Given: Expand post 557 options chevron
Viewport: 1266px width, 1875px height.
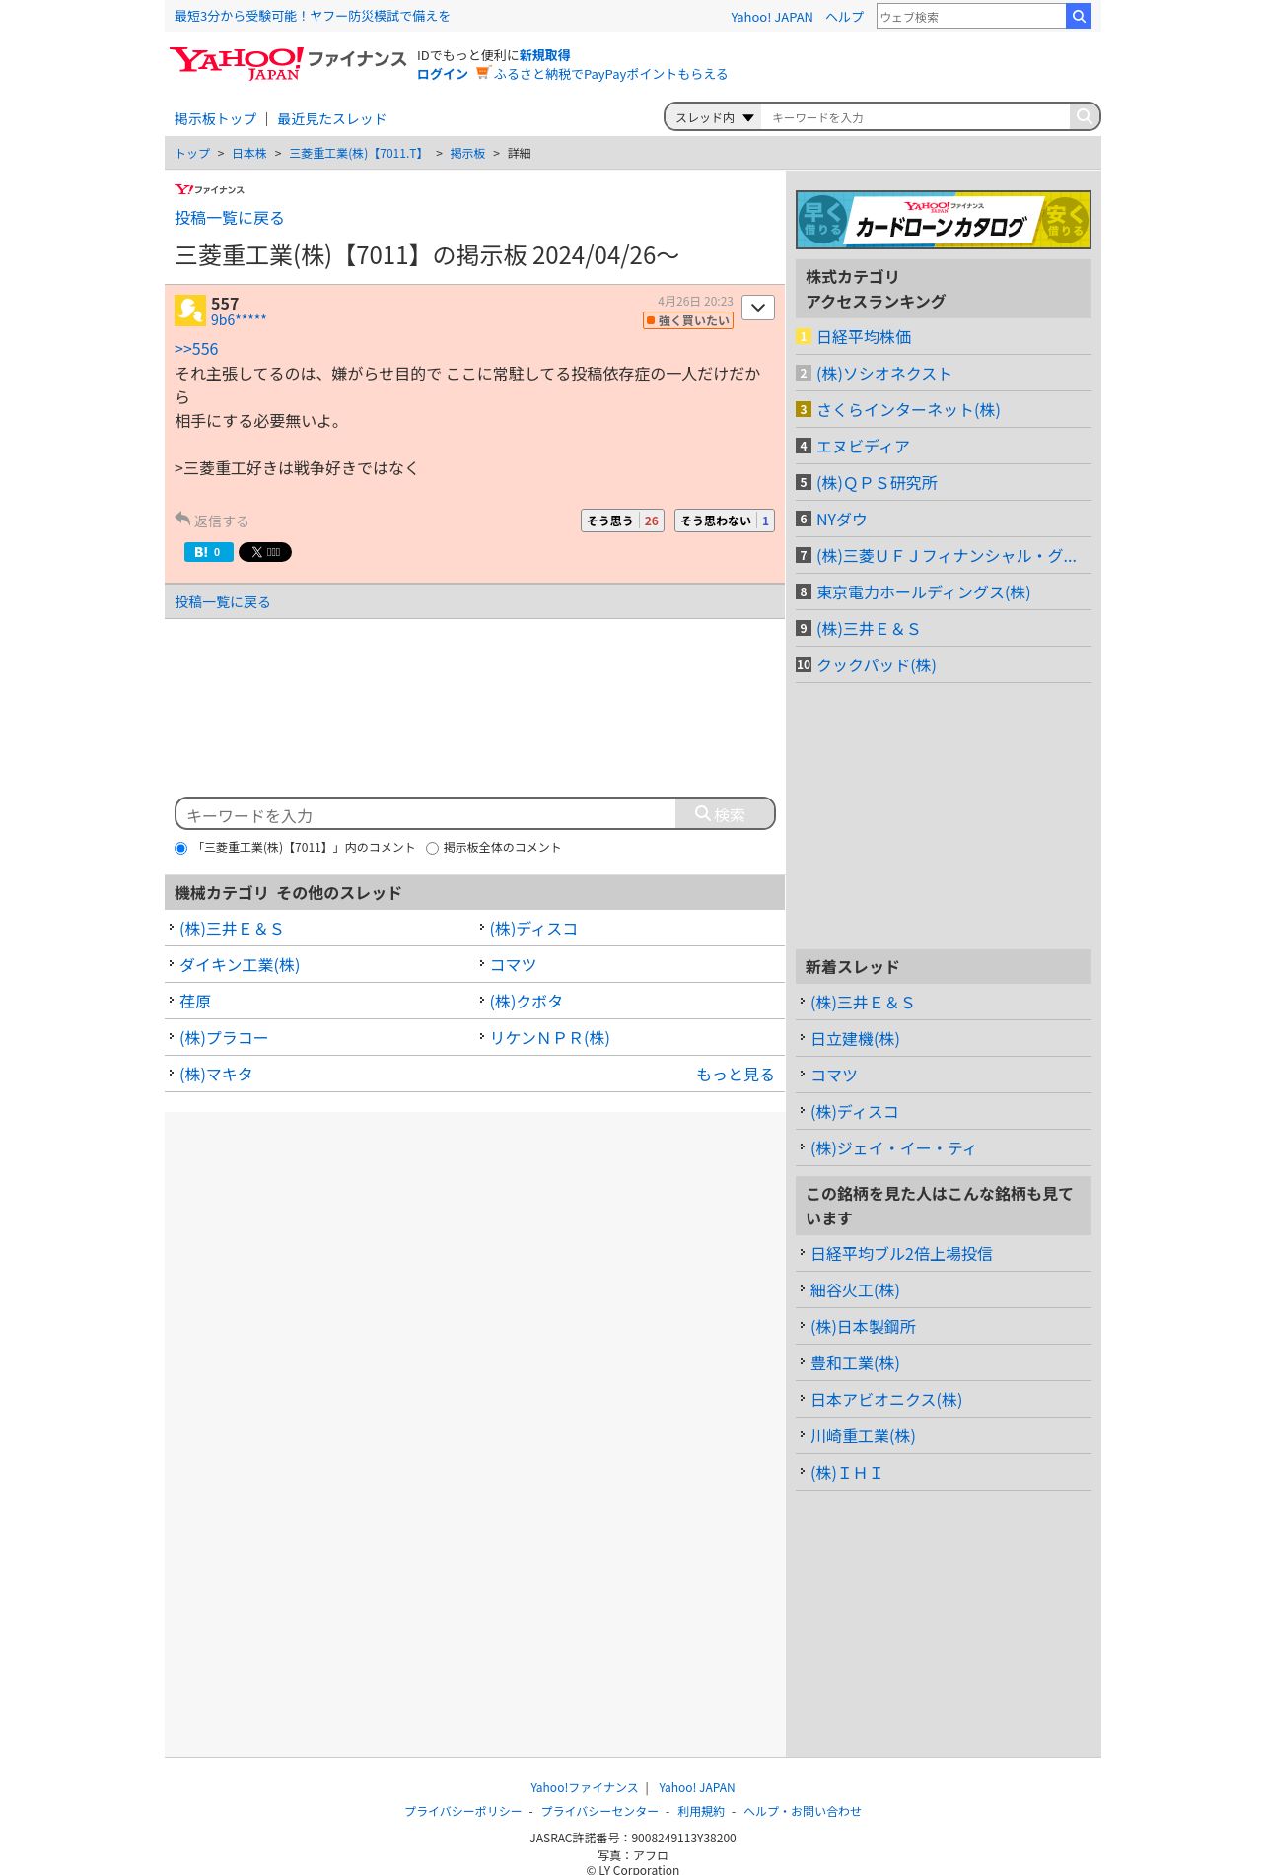Looking at the screenshot, I should 757,308.
